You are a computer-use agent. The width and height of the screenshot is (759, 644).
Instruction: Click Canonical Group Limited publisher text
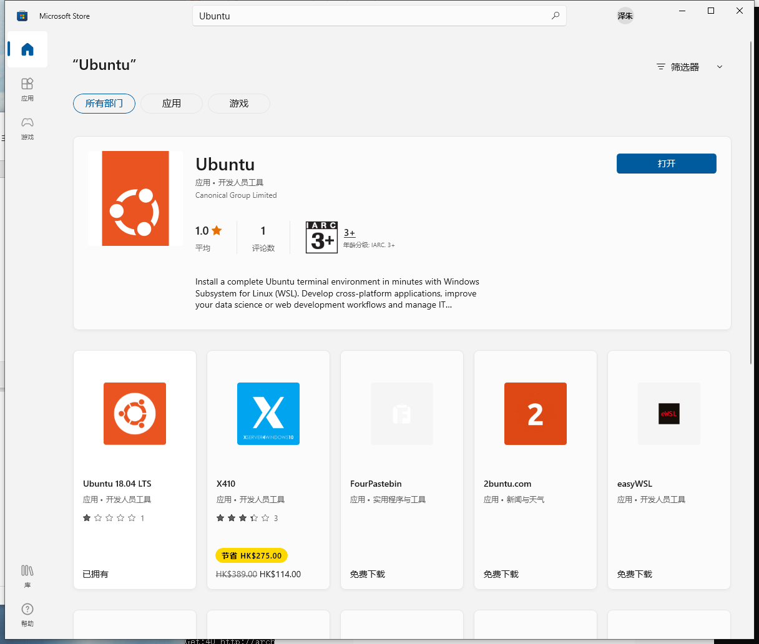[x=236, y=195]
